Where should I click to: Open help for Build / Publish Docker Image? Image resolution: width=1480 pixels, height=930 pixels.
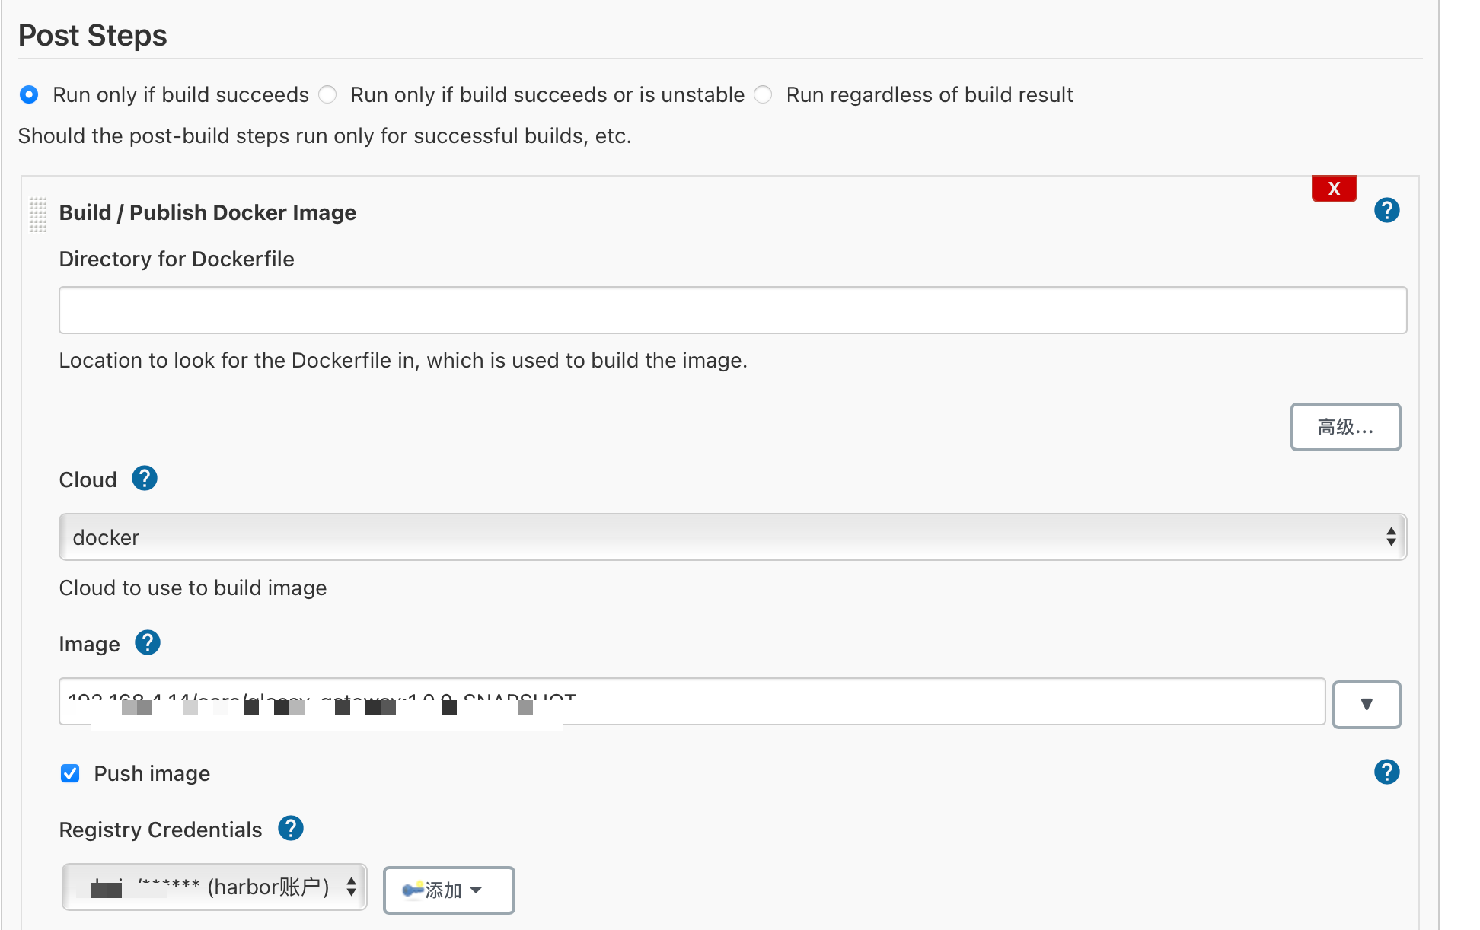click(x=1386, y=211)
